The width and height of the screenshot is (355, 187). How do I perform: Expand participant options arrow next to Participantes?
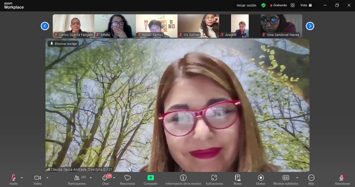[x=91, y=178]
